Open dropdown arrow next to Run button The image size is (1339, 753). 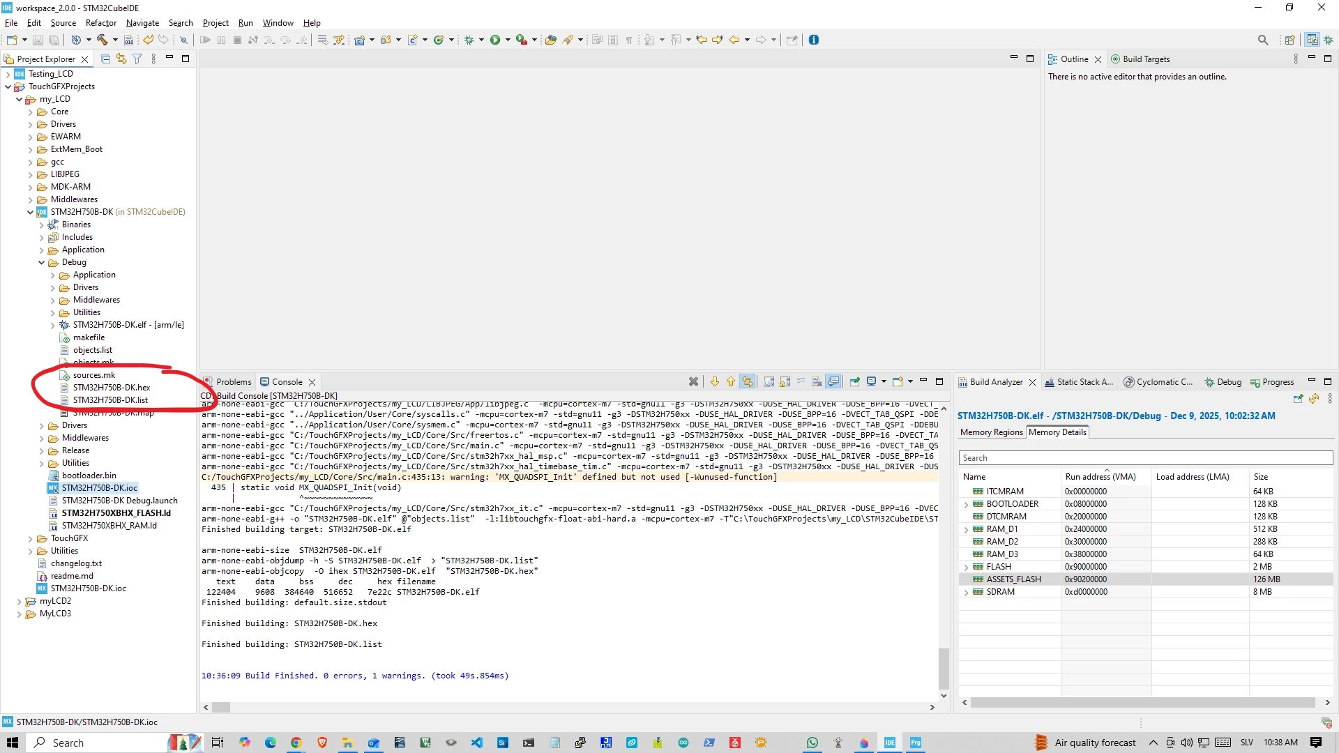coord(508,40)
